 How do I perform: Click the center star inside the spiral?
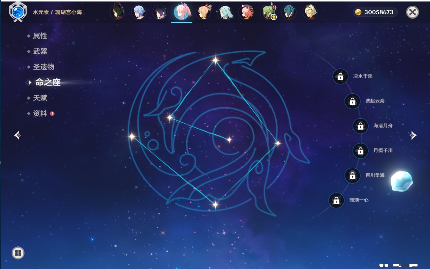coord(229,140)
